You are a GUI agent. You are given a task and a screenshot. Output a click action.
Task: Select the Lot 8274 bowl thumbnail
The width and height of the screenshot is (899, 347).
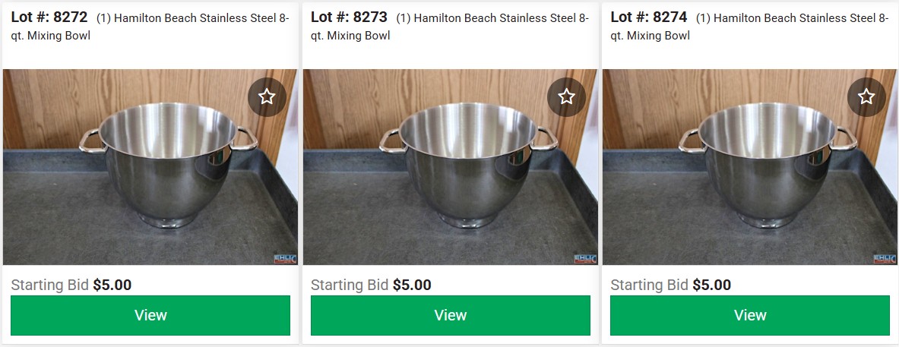pyautogui.click(x=750, y=167)
